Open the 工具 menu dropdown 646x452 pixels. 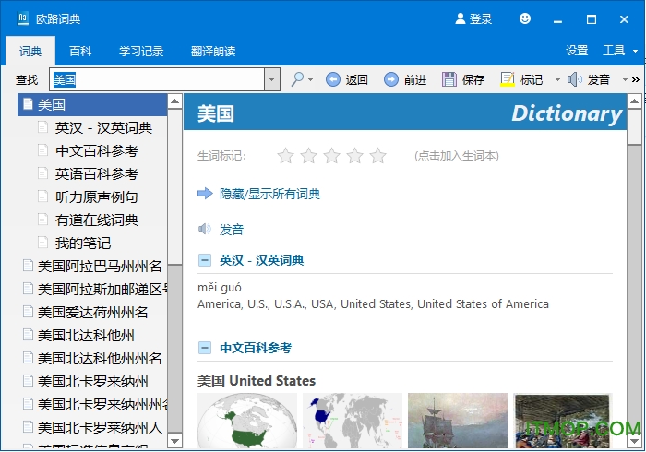[635, 51]
